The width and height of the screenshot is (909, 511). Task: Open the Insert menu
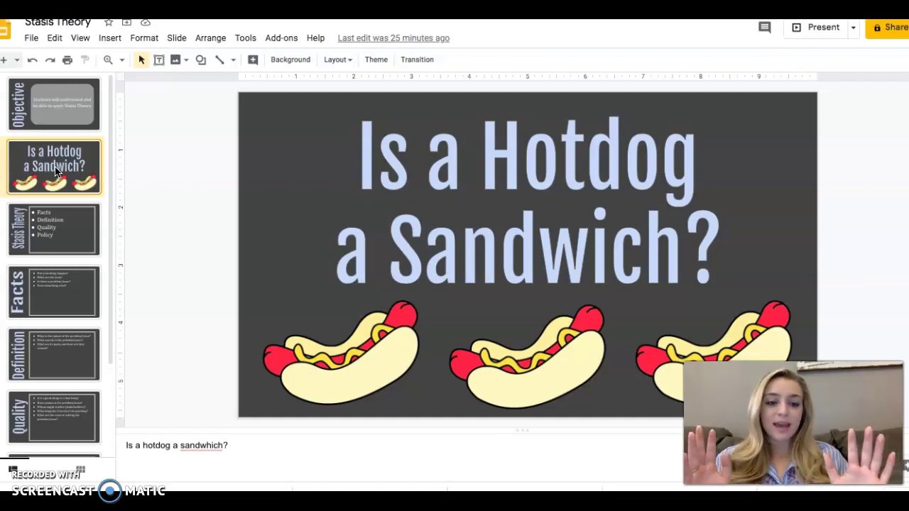(x=110, y=38)
